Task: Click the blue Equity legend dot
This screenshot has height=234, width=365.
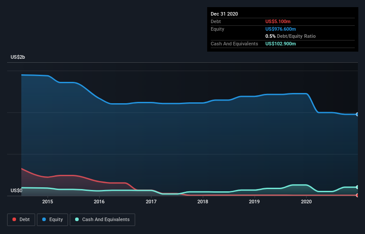Action: point(44,219)
